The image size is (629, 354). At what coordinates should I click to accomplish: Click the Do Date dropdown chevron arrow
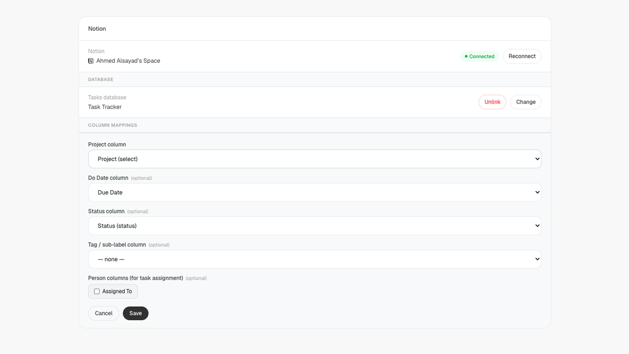tap(537, 192)
